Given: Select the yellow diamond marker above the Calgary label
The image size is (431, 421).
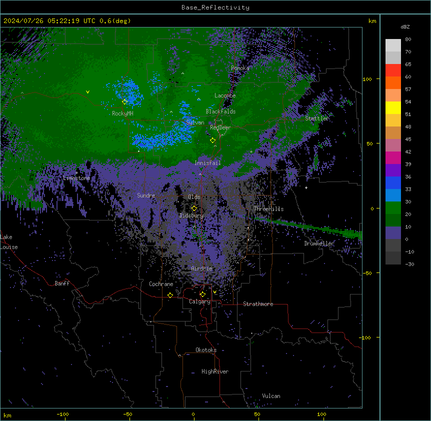Looking at the screenshot, I should (202, 294).
